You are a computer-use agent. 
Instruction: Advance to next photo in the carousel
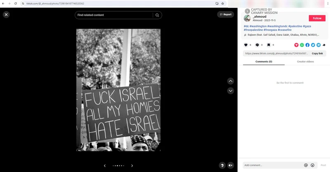coord(132,165)
